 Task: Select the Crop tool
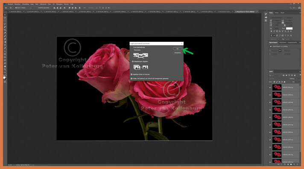pyautogui.click(x=5, y=30)
